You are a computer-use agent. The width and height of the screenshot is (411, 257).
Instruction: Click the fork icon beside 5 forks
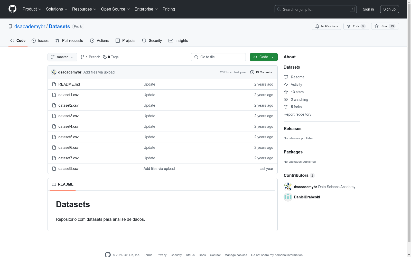(286, 107)
